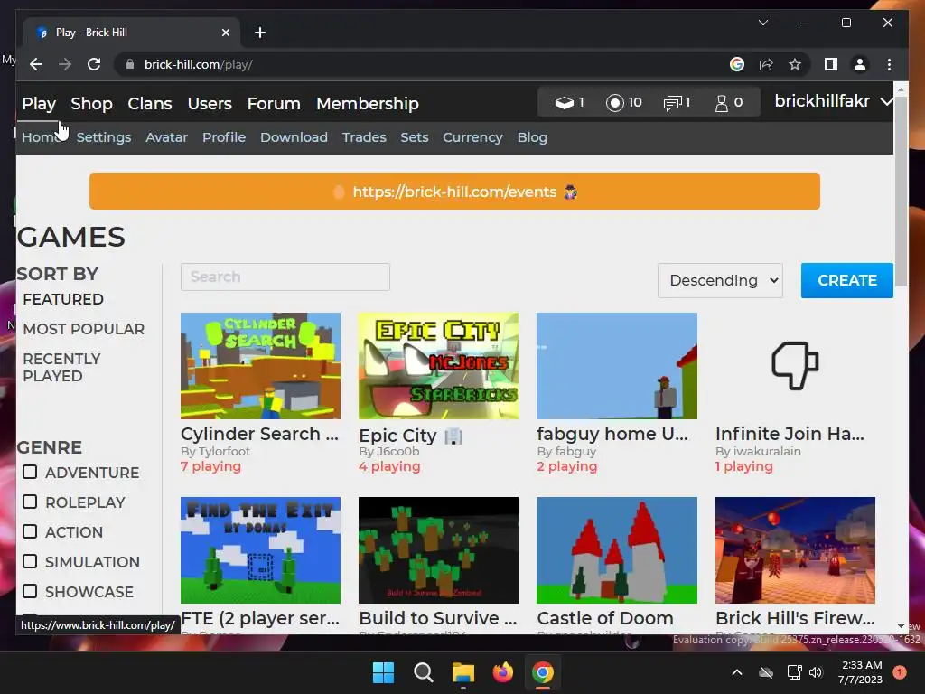The width and height of the screenshot is (925, 694).
Task: Go to the Avatar page
Action: click(x=166, y=137)
